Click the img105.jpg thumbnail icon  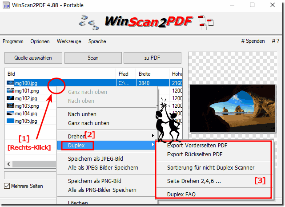10,121
